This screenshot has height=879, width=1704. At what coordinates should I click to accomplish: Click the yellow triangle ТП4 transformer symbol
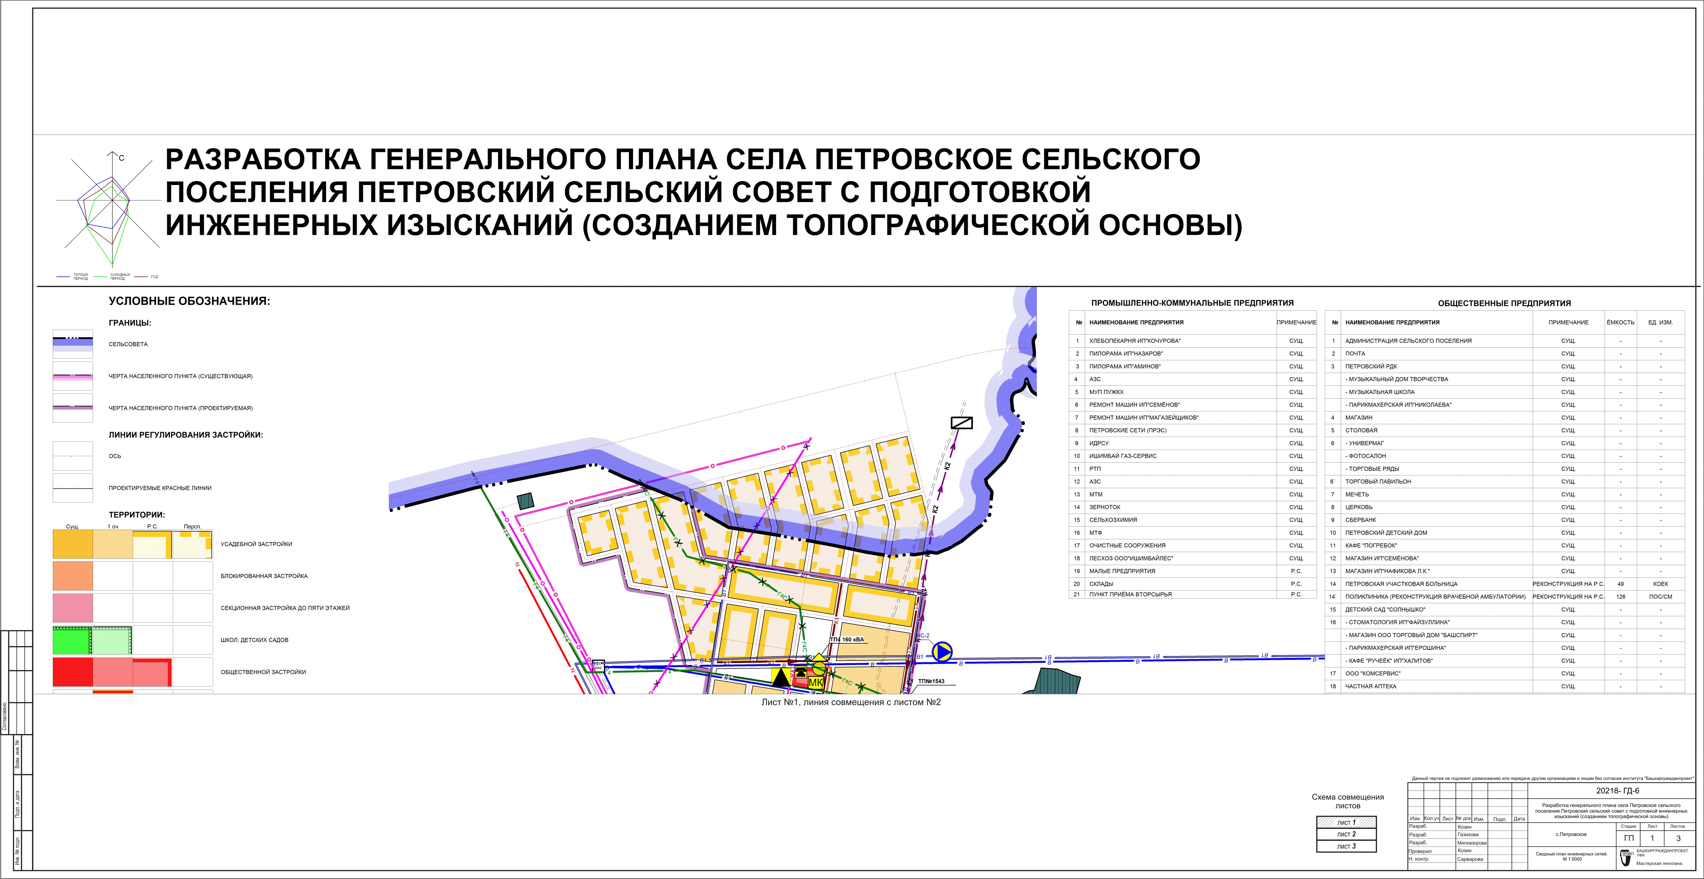point(819,657)
